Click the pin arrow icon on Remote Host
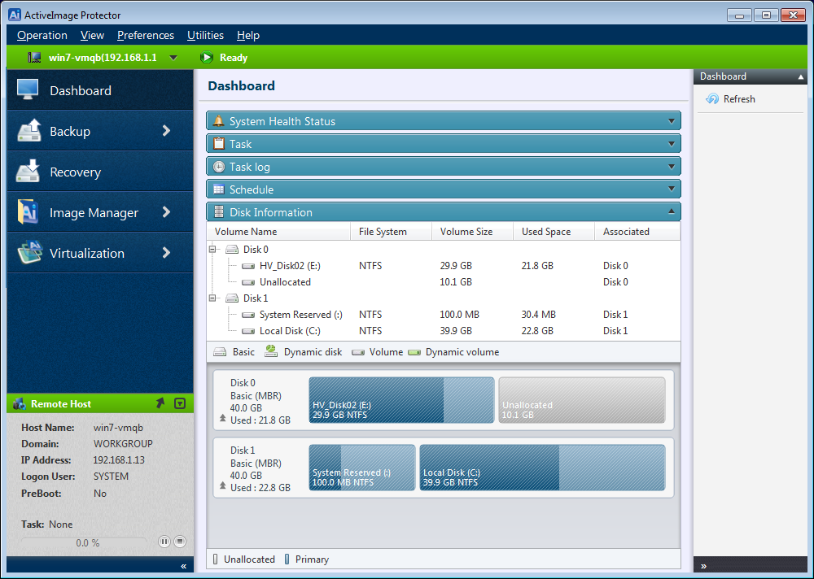814x579 pixels. click(160, 403)
